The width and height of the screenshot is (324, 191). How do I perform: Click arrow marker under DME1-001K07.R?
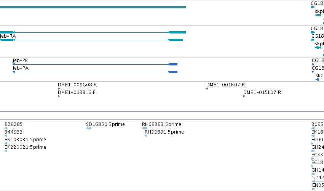tap(207, 89)
